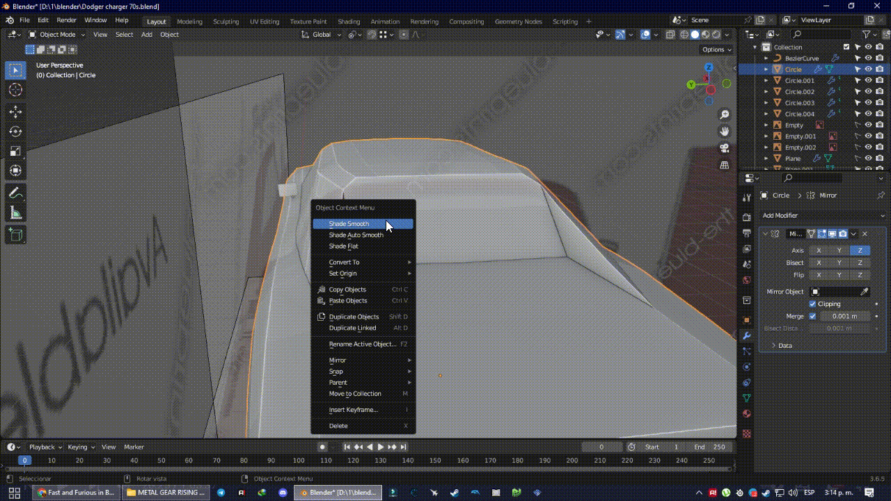Click the Merge distance 0.001 m field
Screen dimensions: 891x501
coord(844,316)
